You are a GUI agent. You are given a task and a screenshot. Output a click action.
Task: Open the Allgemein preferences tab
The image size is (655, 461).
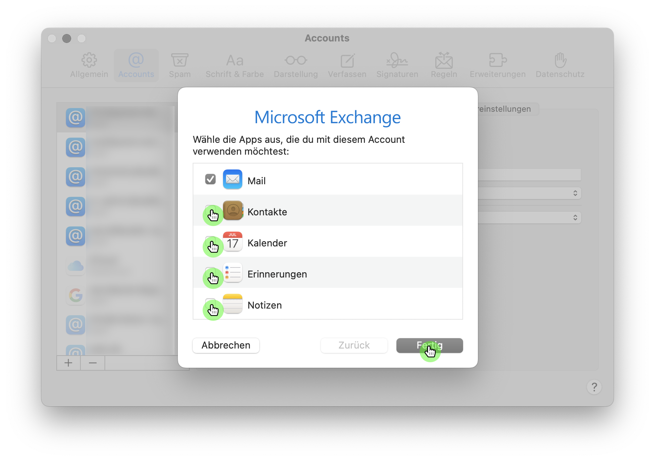[x=89, y=65]
